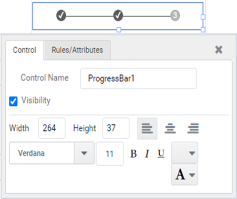Select the align left icon
This screenshot has width=237, height=199.
147,128
